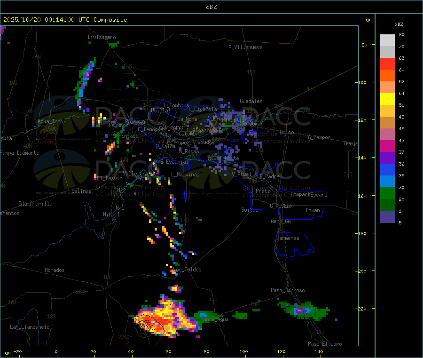Viewport: 423px width, 358px height.
Task: Click the J_Prats map label
Action: [x=260, y=191]
